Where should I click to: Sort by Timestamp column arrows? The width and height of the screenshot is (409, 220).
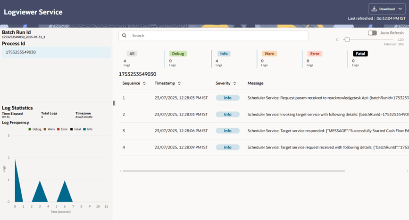coord(179,83)
